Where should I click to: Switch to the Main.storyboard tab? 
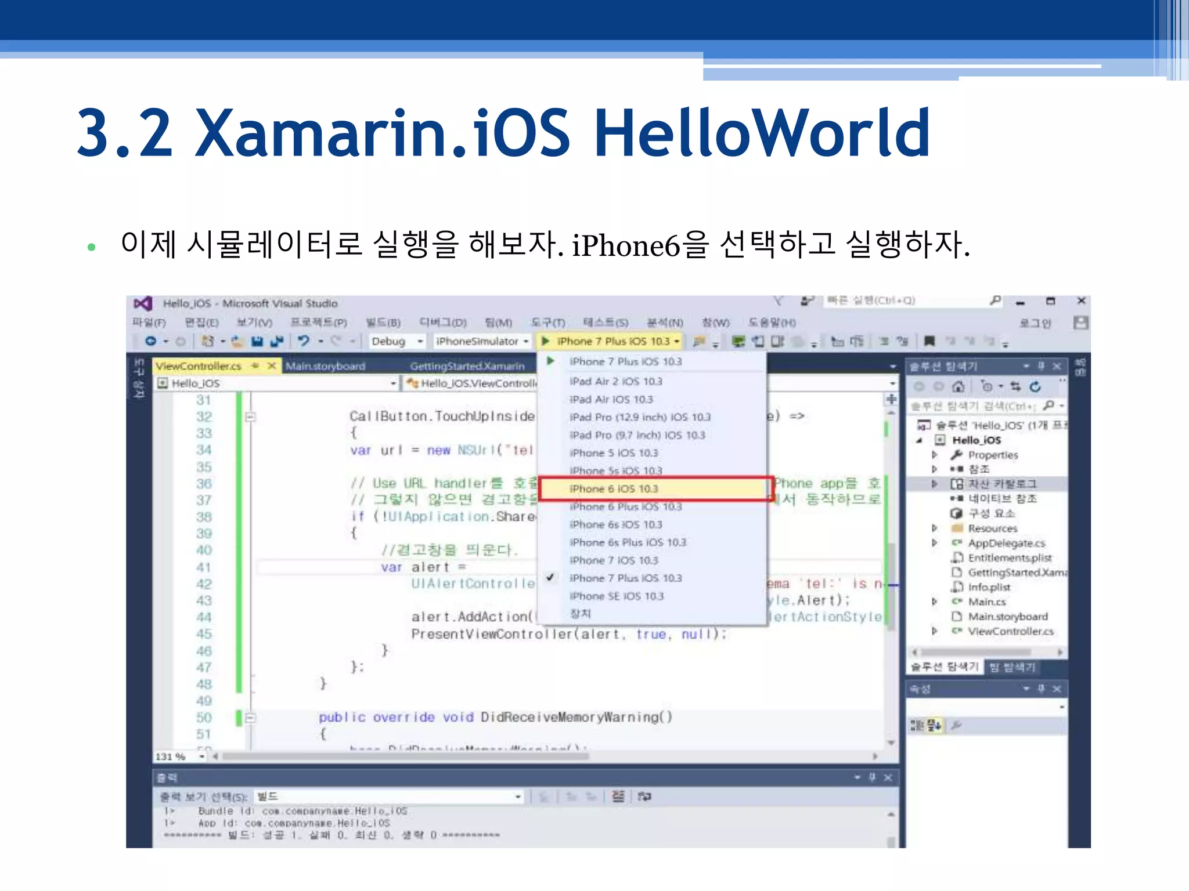(x=325, y=366)
